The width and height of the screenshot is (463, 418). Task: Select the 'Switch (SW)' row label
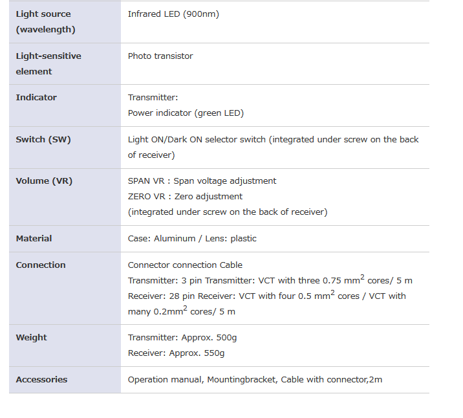coord(43,139)
